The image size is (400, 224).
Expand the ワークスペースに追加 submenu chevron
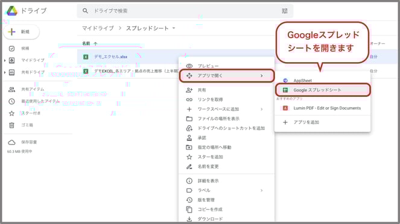pos(261,109)
